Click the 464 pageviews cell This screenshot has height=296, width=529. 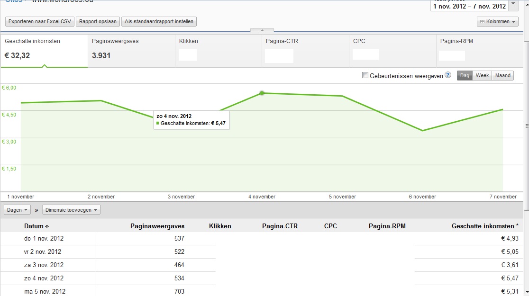pos(179,265)
